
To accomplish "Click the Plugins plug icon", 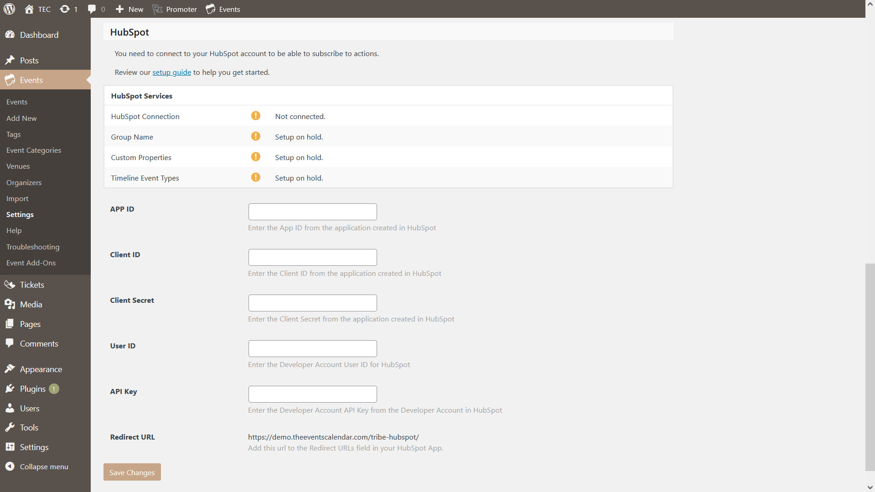I will click(10, 388).
